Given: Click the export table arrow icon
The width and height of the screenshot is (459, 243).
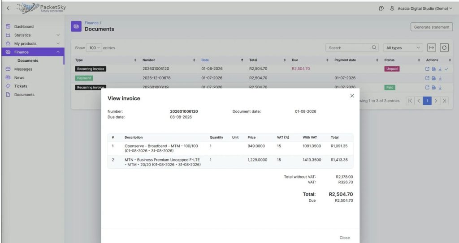Looking at the screenshot, I should coord(432,48).
